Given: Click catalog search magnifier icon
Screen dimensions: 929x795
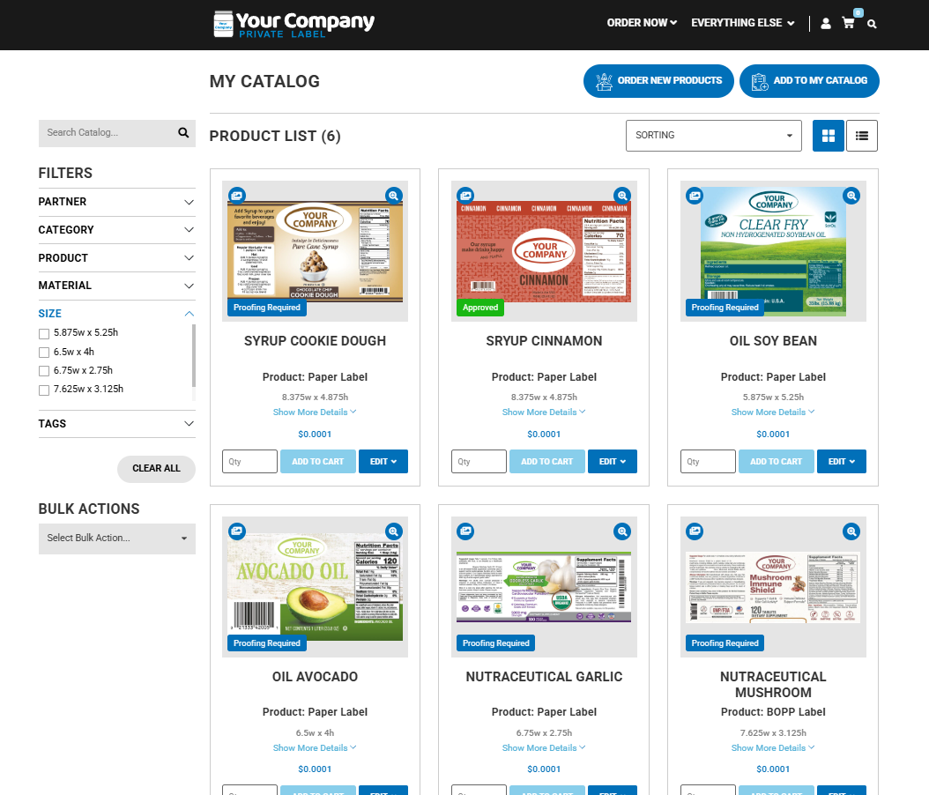Looking at the screenshot, I should point(183,133).
